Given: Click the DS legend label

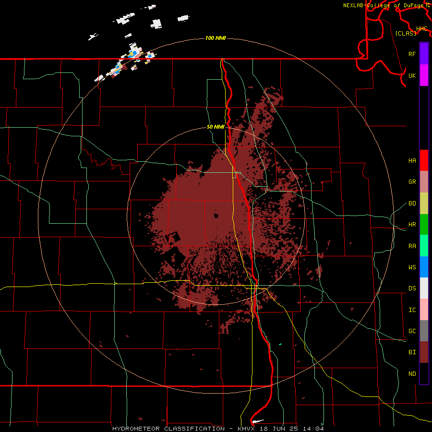Looking at the screenshot, I should tap(412, 288).
